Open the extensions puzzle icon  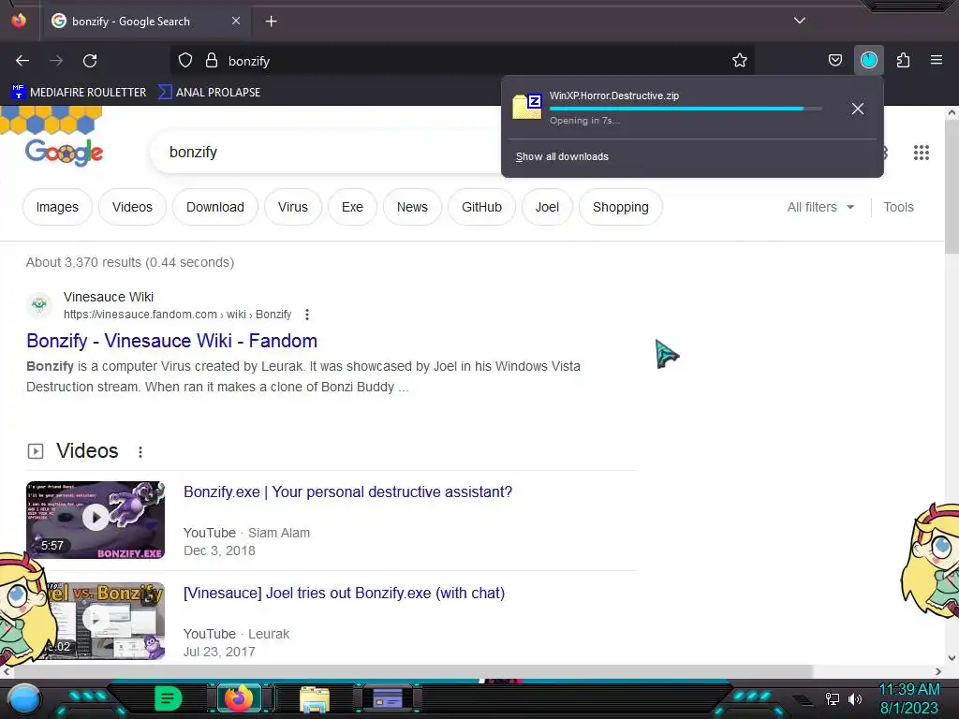coord(903,61)
